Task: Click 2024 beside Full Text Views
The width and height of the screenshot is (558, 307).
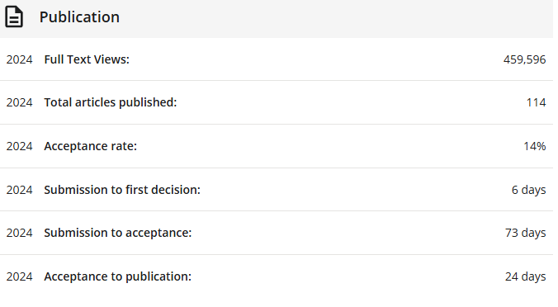Action: tap(19, 59)
